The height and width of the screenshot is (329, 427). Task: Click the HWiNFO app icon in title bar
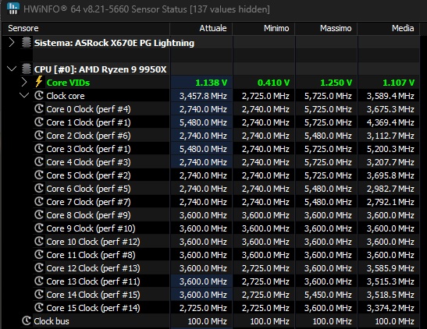(x=13, y=9)
